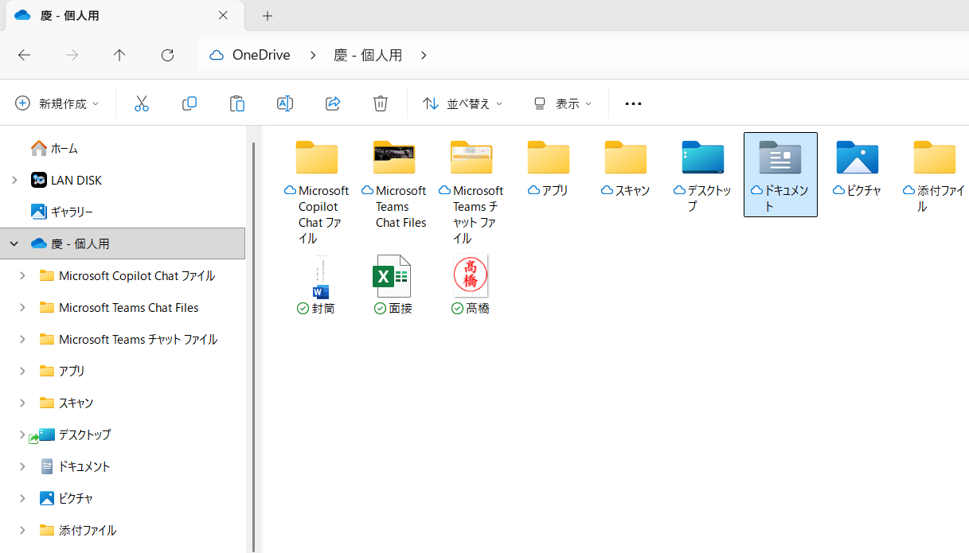Select the アプリ folder in file pane
This screenshot has height=553, width=969.
549,168
